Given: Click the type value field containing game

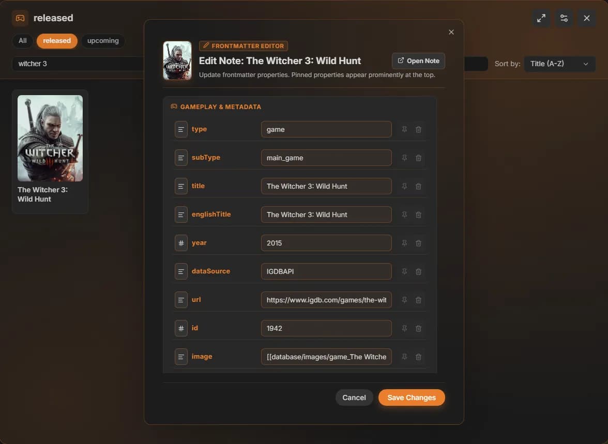Looking at the screenshot, I should [x=326, y=129].
